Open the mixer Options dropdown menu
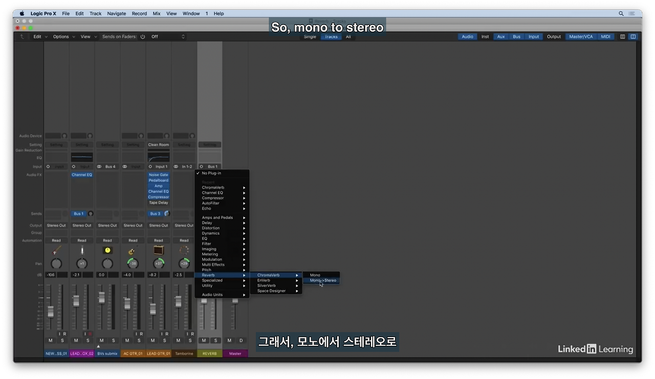The image size is (655, 379). (x=63, y=37)
